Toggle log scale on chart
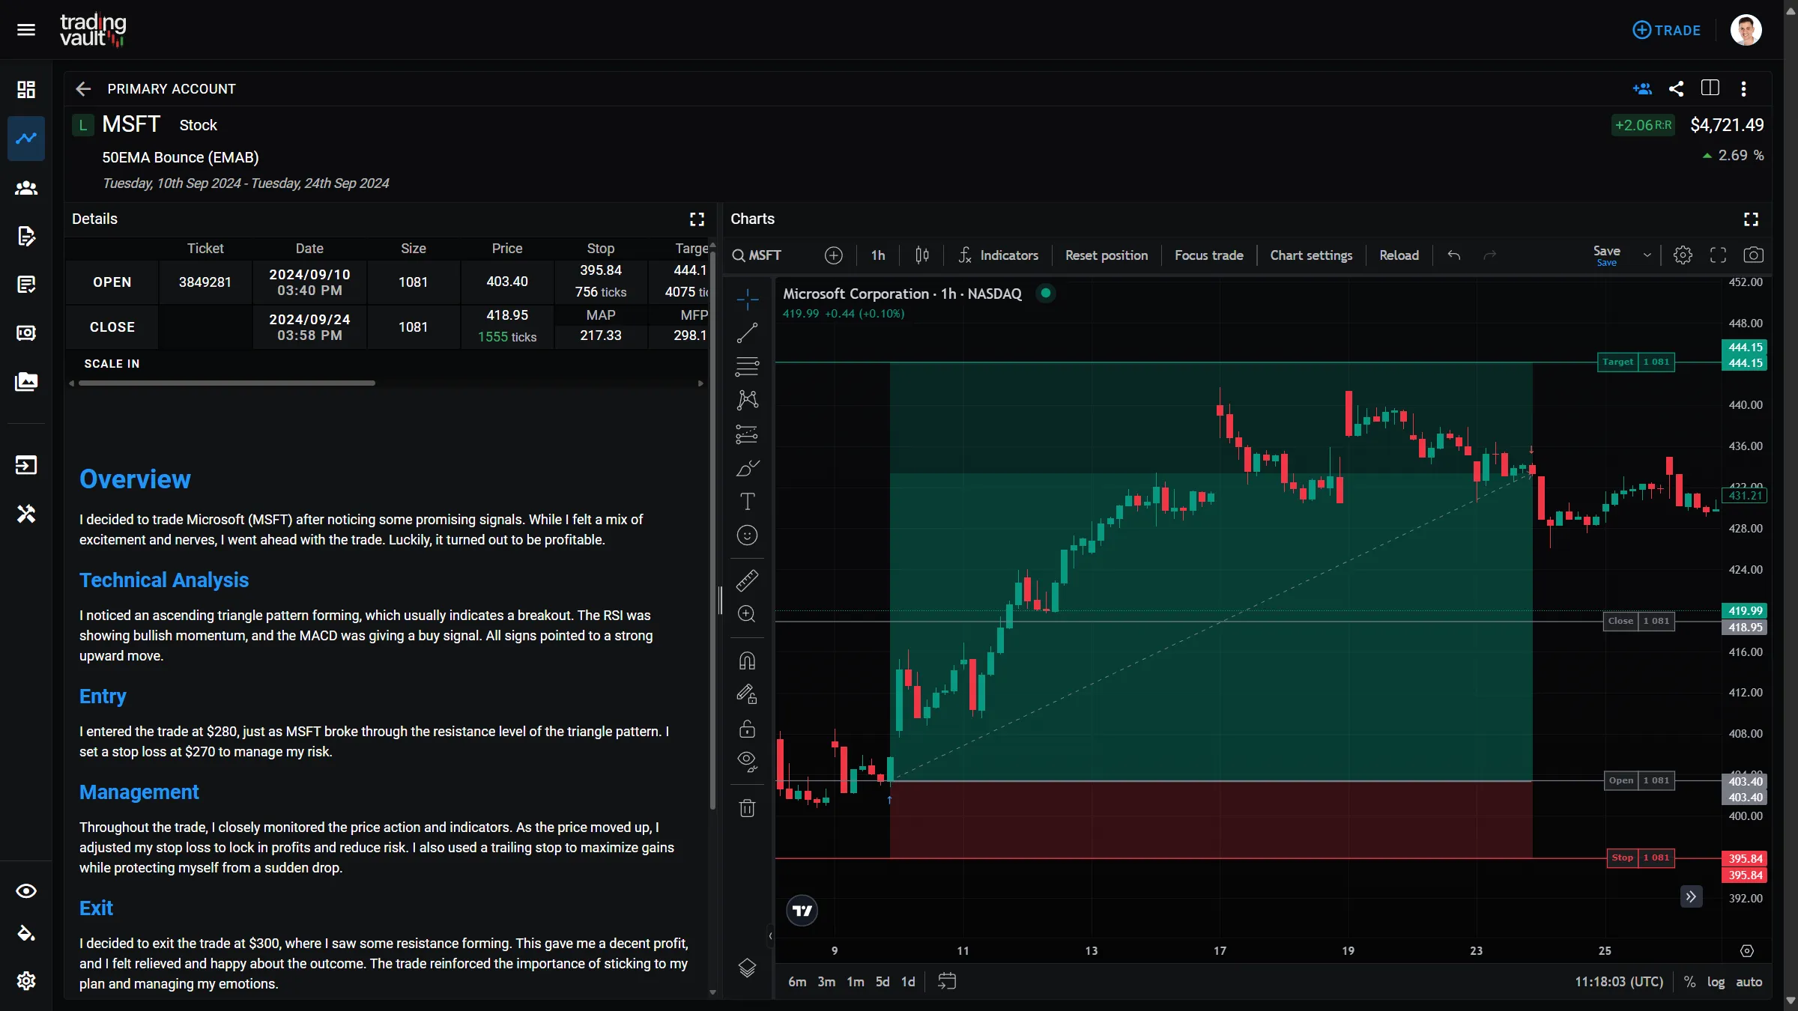 (x=1716, y=983)
